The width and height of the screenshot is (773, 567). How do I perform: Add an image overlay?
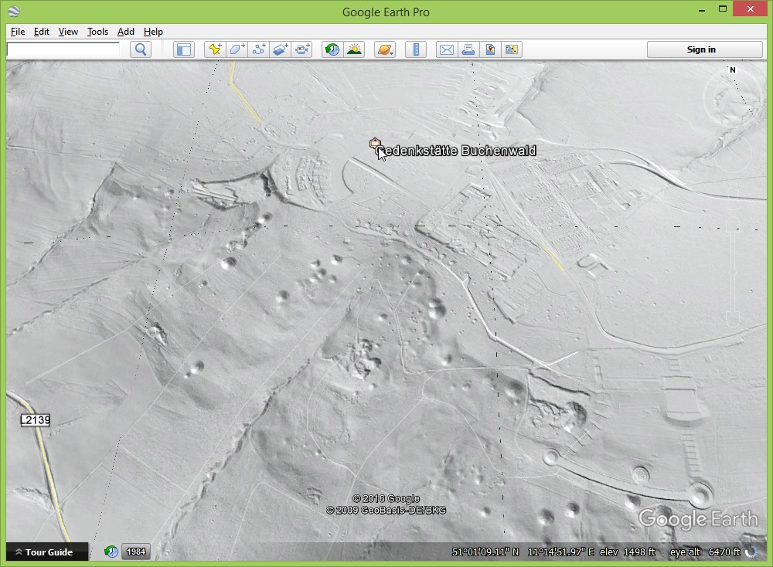coord(280,49)
